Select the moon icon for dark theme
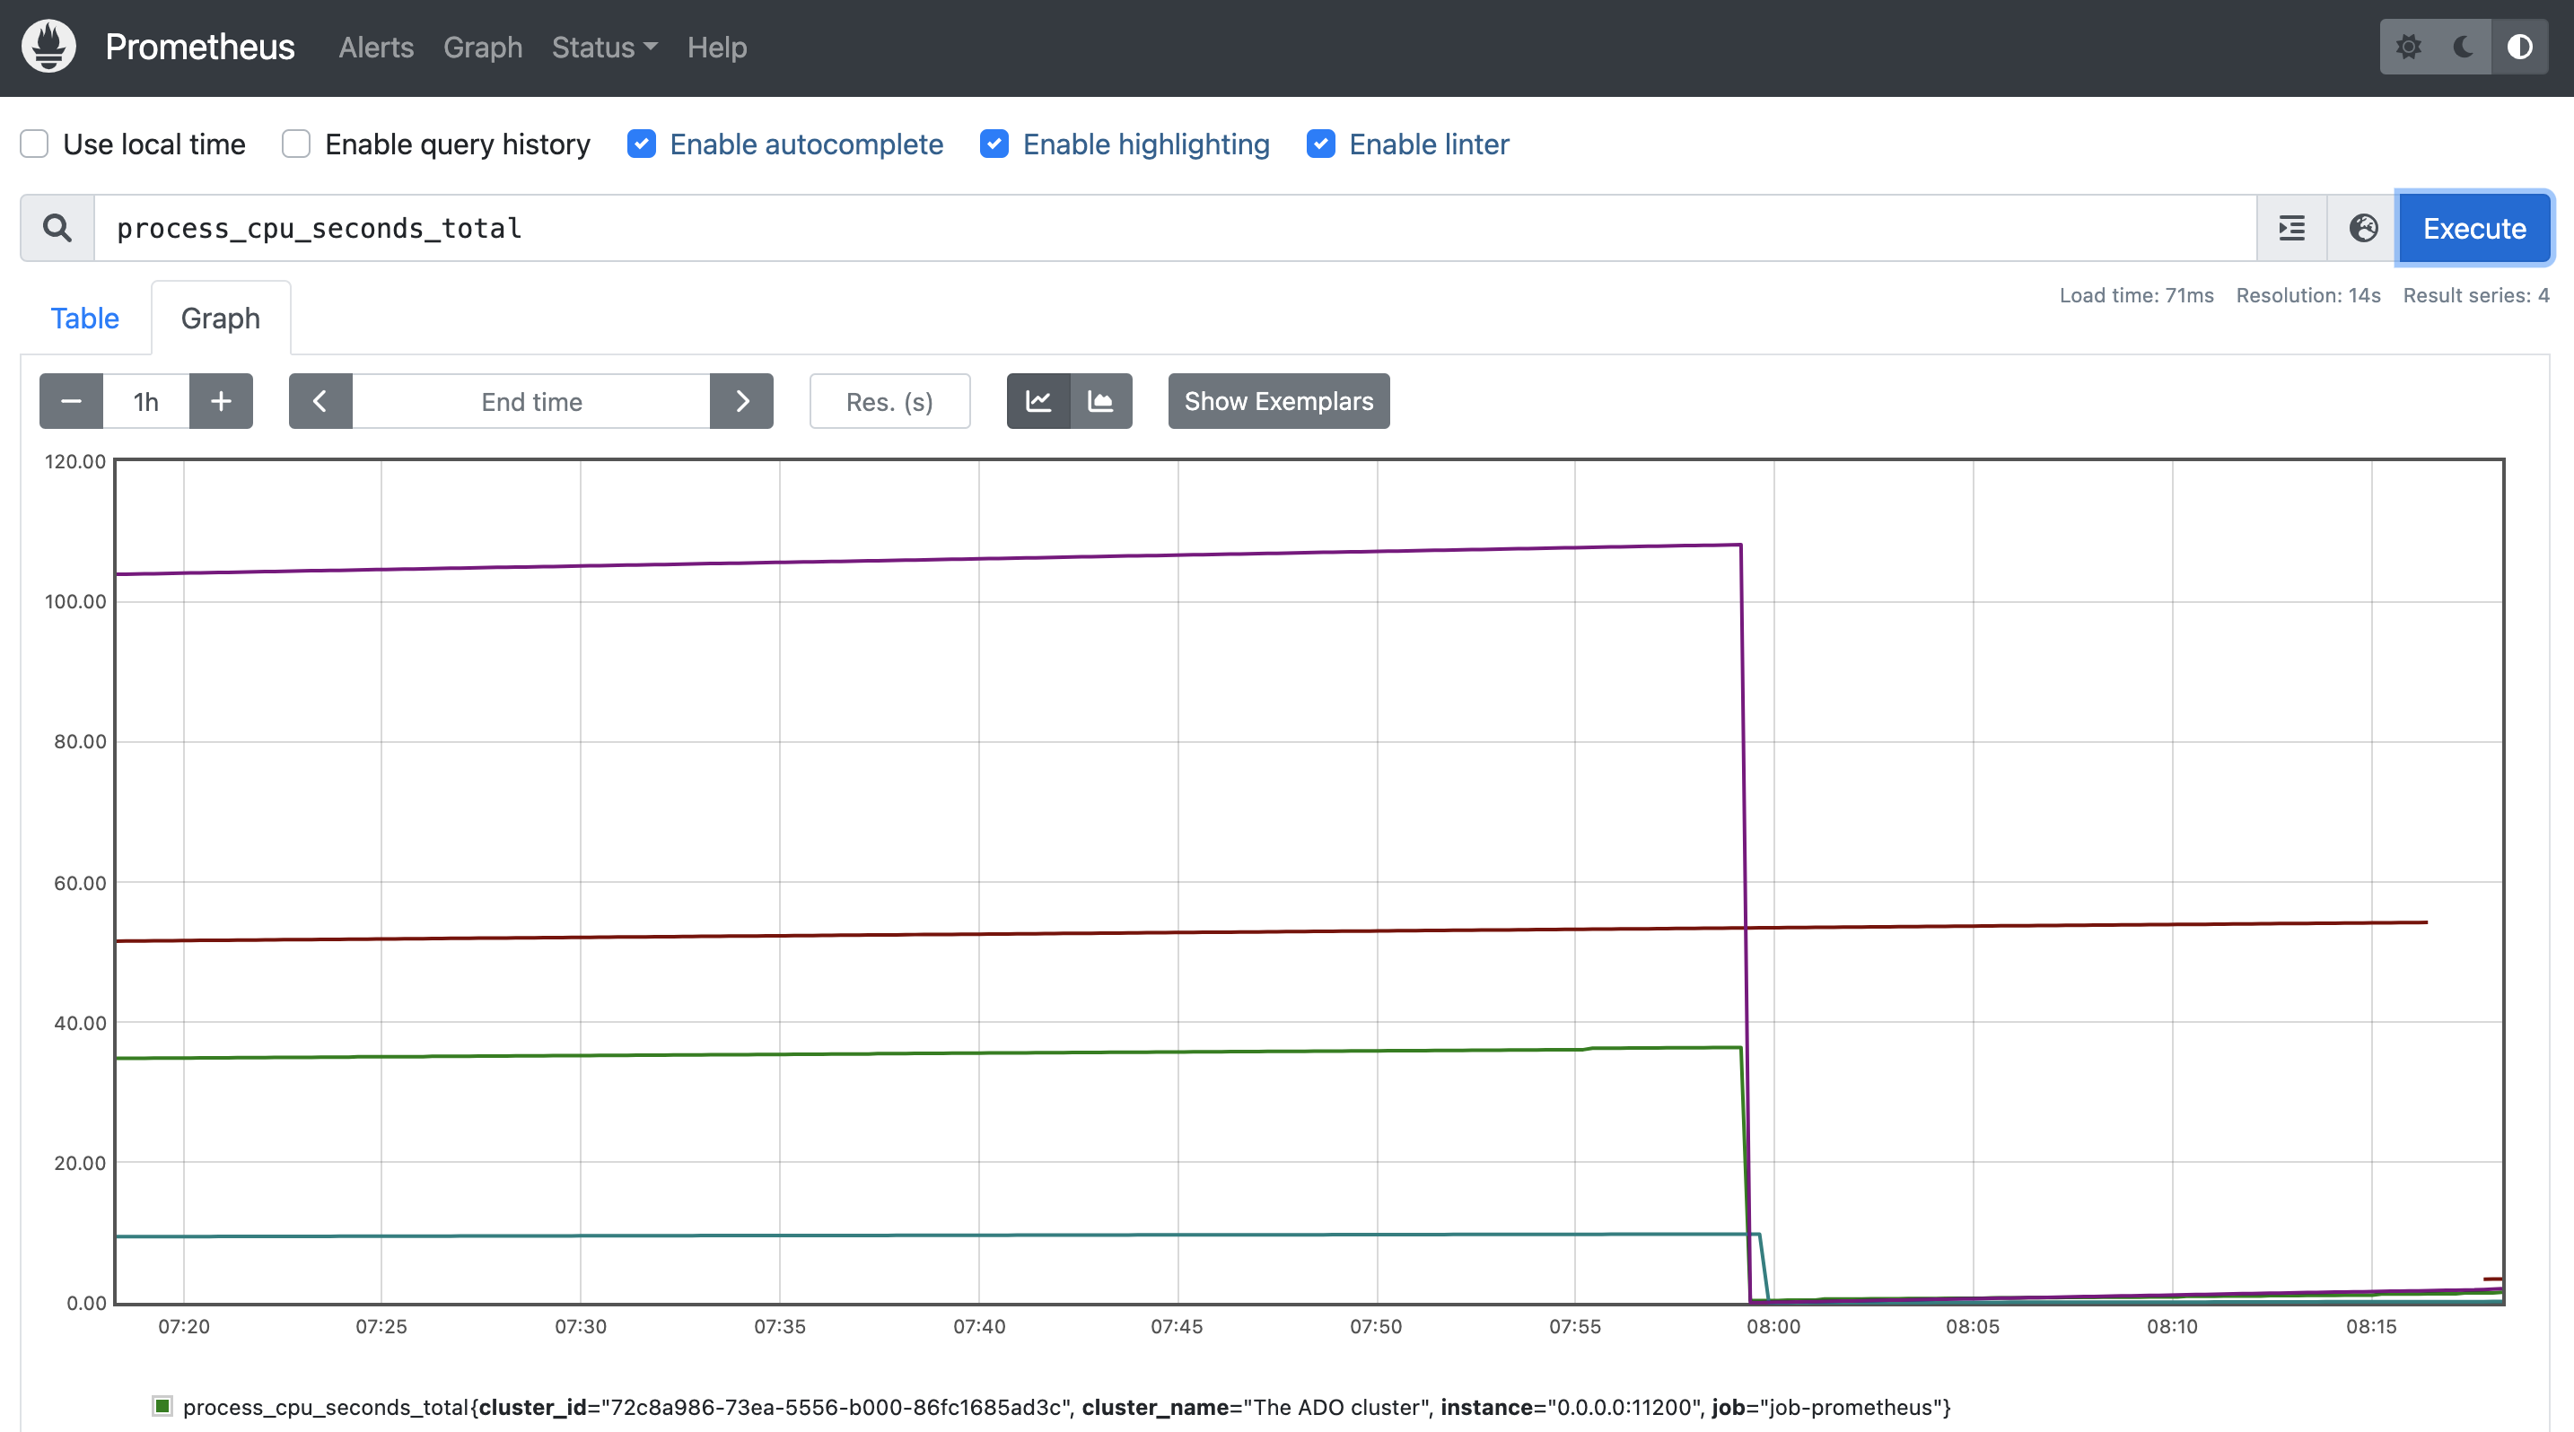Image resolution: width=2574 pixels, height=1432 pixels. (2461, 47)
